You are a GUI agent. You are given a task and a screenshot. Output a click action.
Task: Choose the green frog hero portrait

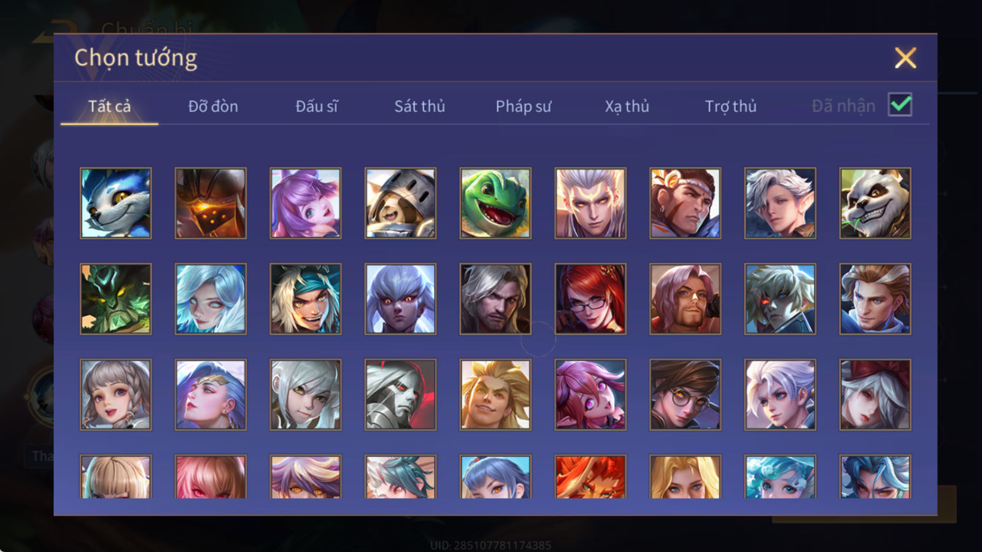(495, 203)
